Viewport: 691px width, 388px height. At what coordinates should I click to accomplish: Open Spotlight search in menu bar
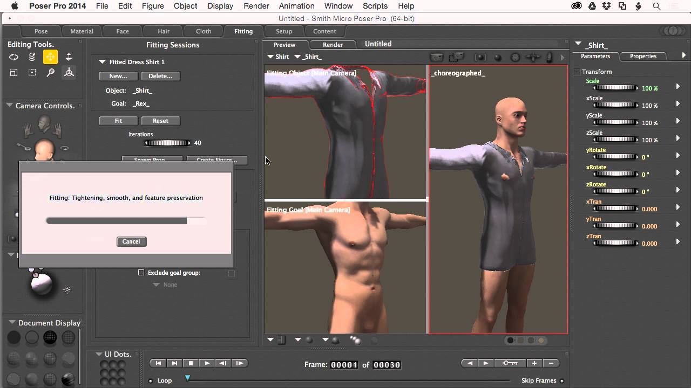656,6
